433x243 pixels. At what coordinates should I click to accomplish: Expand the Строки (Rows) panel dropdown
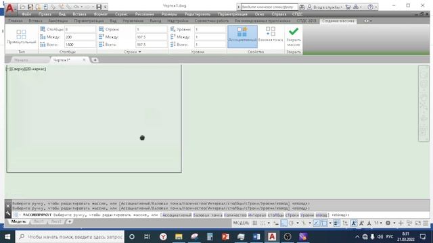point(133,52)
